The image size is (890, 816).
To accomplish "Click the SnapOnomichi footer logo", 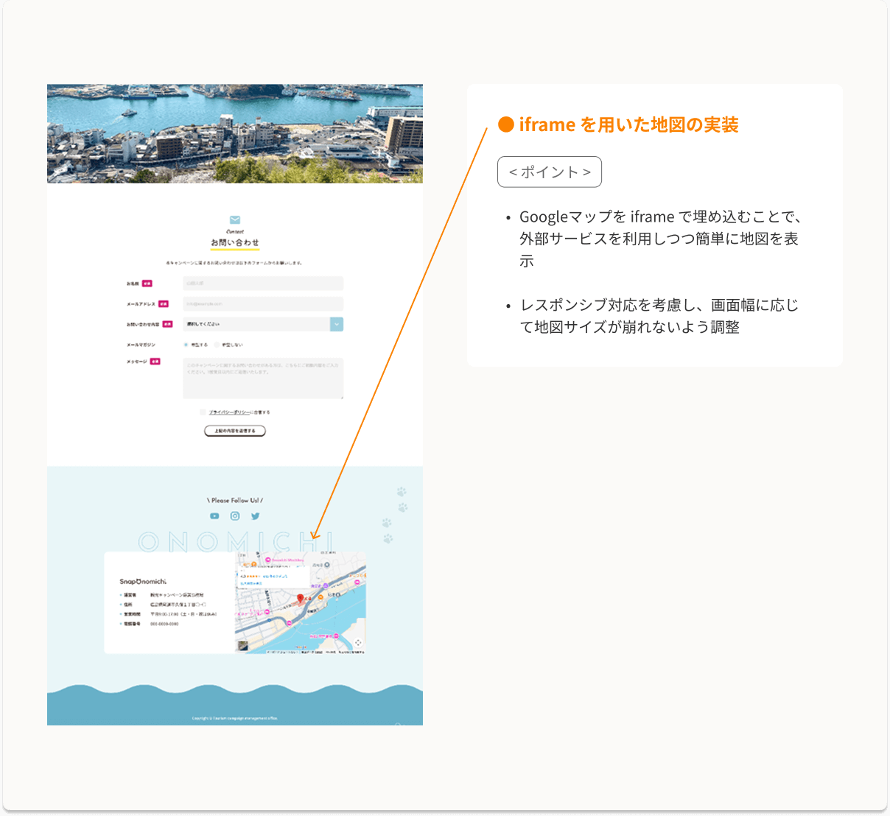I will tap(143, 582).
